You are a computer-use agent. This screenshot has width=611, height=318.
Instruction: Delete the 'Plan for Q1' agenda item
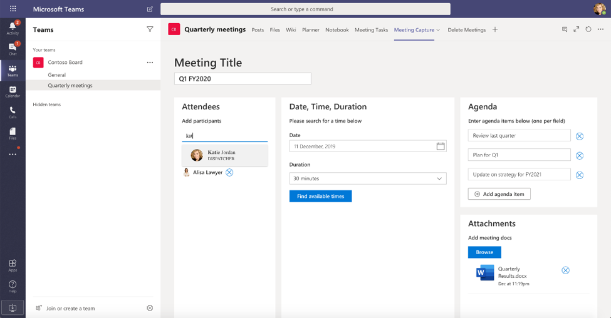pyautogui.click(x=579, y=156)
